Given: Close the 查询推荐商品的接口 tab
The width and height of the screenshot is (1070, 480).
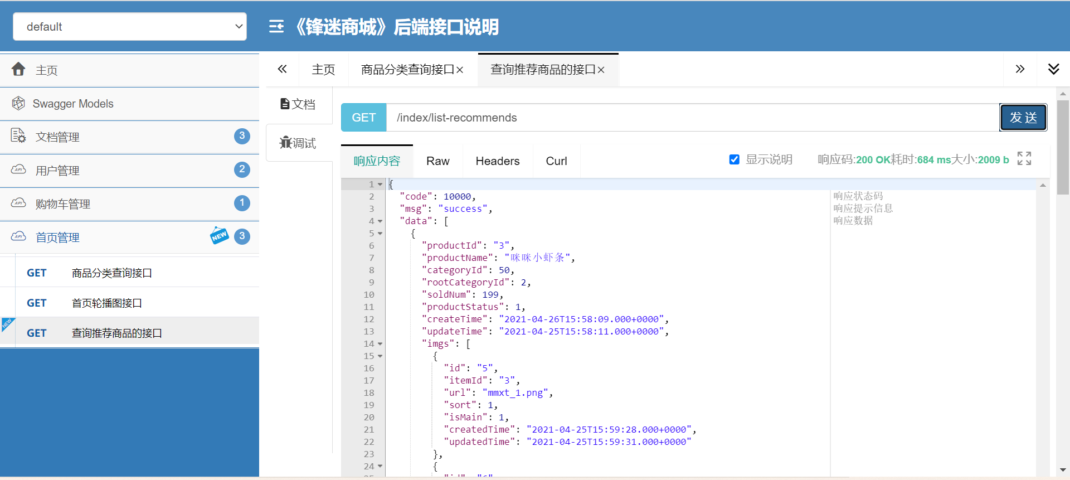Looking at the screenshot, I should point(601,70).
